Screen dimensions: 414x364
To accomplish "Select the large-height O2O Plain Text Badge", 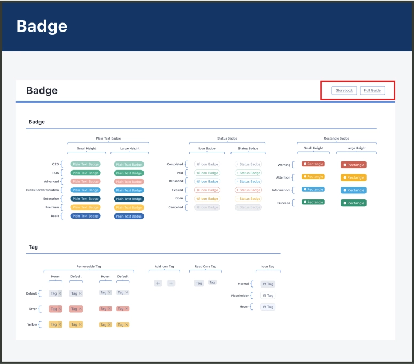I will pyautogui.click(x=129, y=164).
